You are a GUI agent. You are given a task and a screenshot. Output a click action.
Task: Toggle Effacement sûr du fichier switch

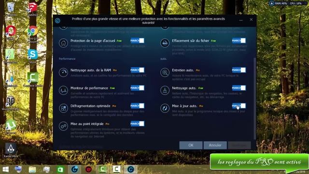tap(239, 41)
